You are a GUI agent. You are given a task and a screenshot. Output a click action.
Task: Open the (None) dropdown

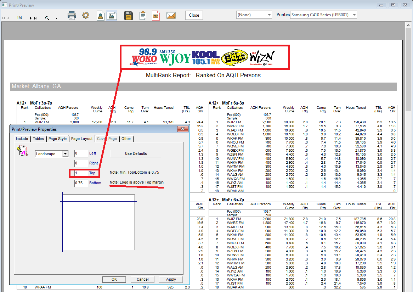(254, 15)
